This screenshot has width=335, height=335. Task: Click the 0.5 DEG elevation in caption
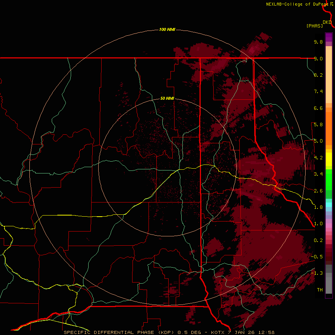coord(189,332)
